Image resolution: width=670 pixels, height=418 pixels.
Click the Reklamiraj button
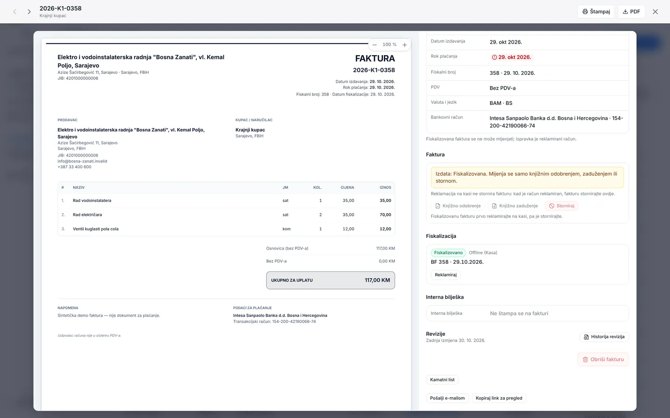tap(446, 275)
